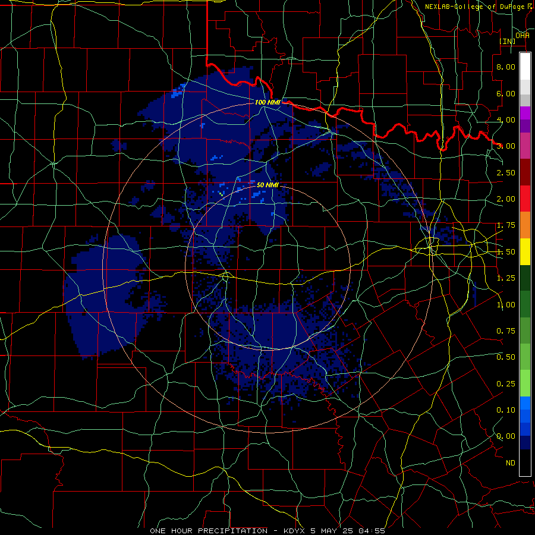Click the [IN] units label
Viewport: 535px width, 535px height.
[x=508, y=41]
